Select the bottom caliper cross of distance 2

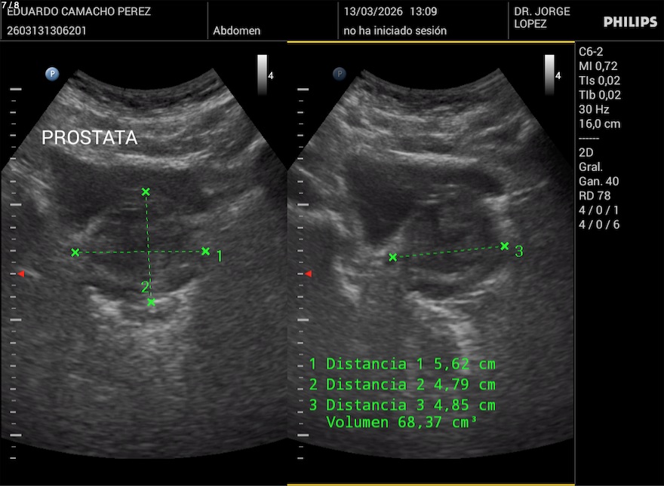(152, 302)
